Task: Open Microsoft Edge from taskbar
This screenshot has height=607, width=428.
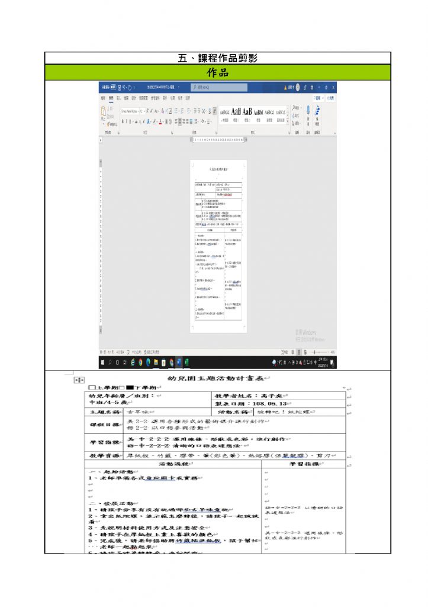Action: pyautogui.click(x=148, y=362)
